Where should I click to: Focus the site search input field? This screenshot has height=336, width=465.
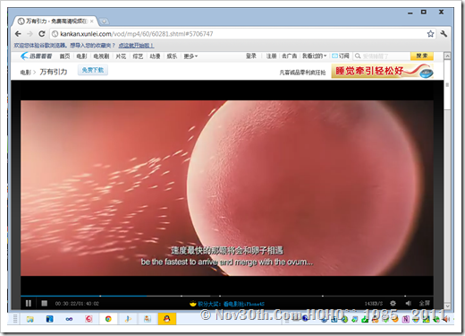click(x=382, y=56)
